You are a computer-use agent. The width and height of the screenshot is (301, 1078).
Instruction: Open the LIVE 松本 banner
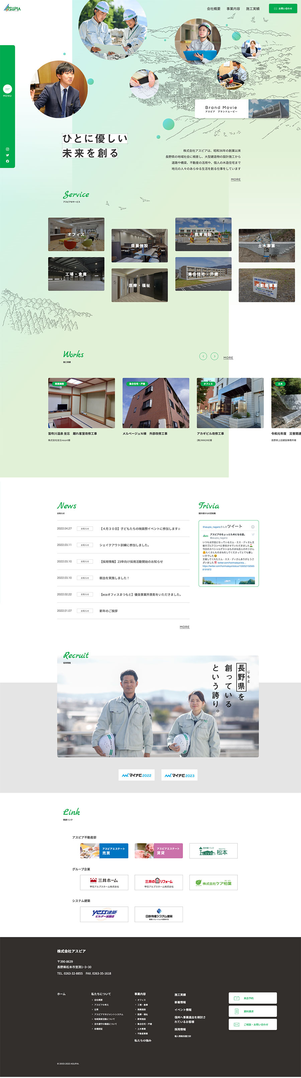click(x=213, y=851)
